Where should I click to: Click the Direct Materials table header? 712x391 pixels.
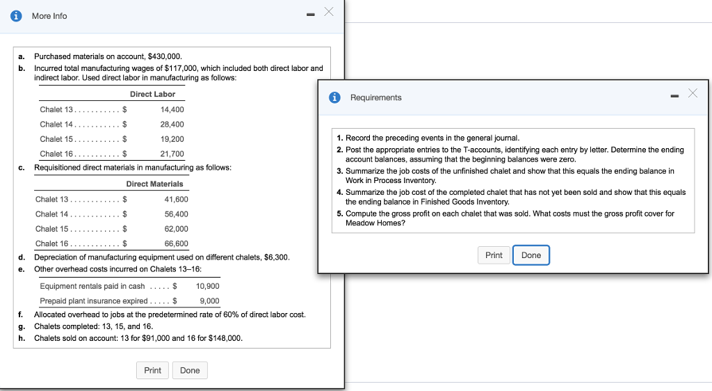155,184
